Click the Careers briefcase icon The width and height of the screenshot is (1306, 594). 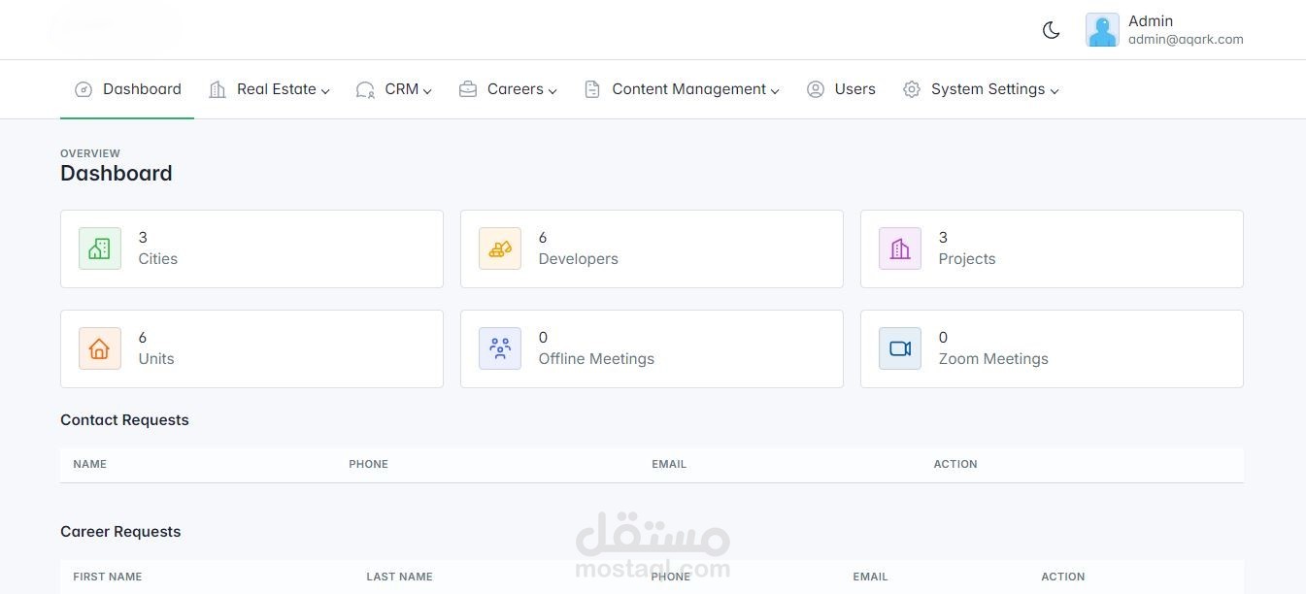tap(468, 89)
